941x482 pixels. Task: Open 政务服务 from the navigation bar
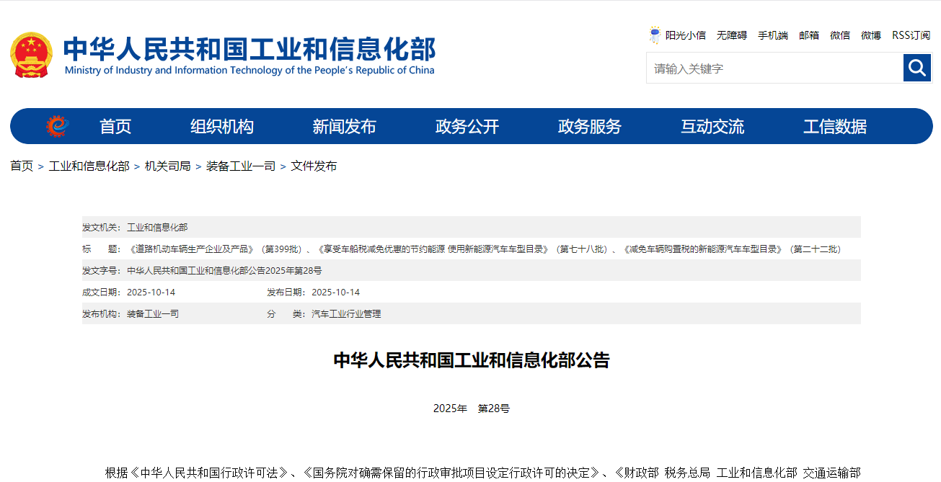(590, 127)
